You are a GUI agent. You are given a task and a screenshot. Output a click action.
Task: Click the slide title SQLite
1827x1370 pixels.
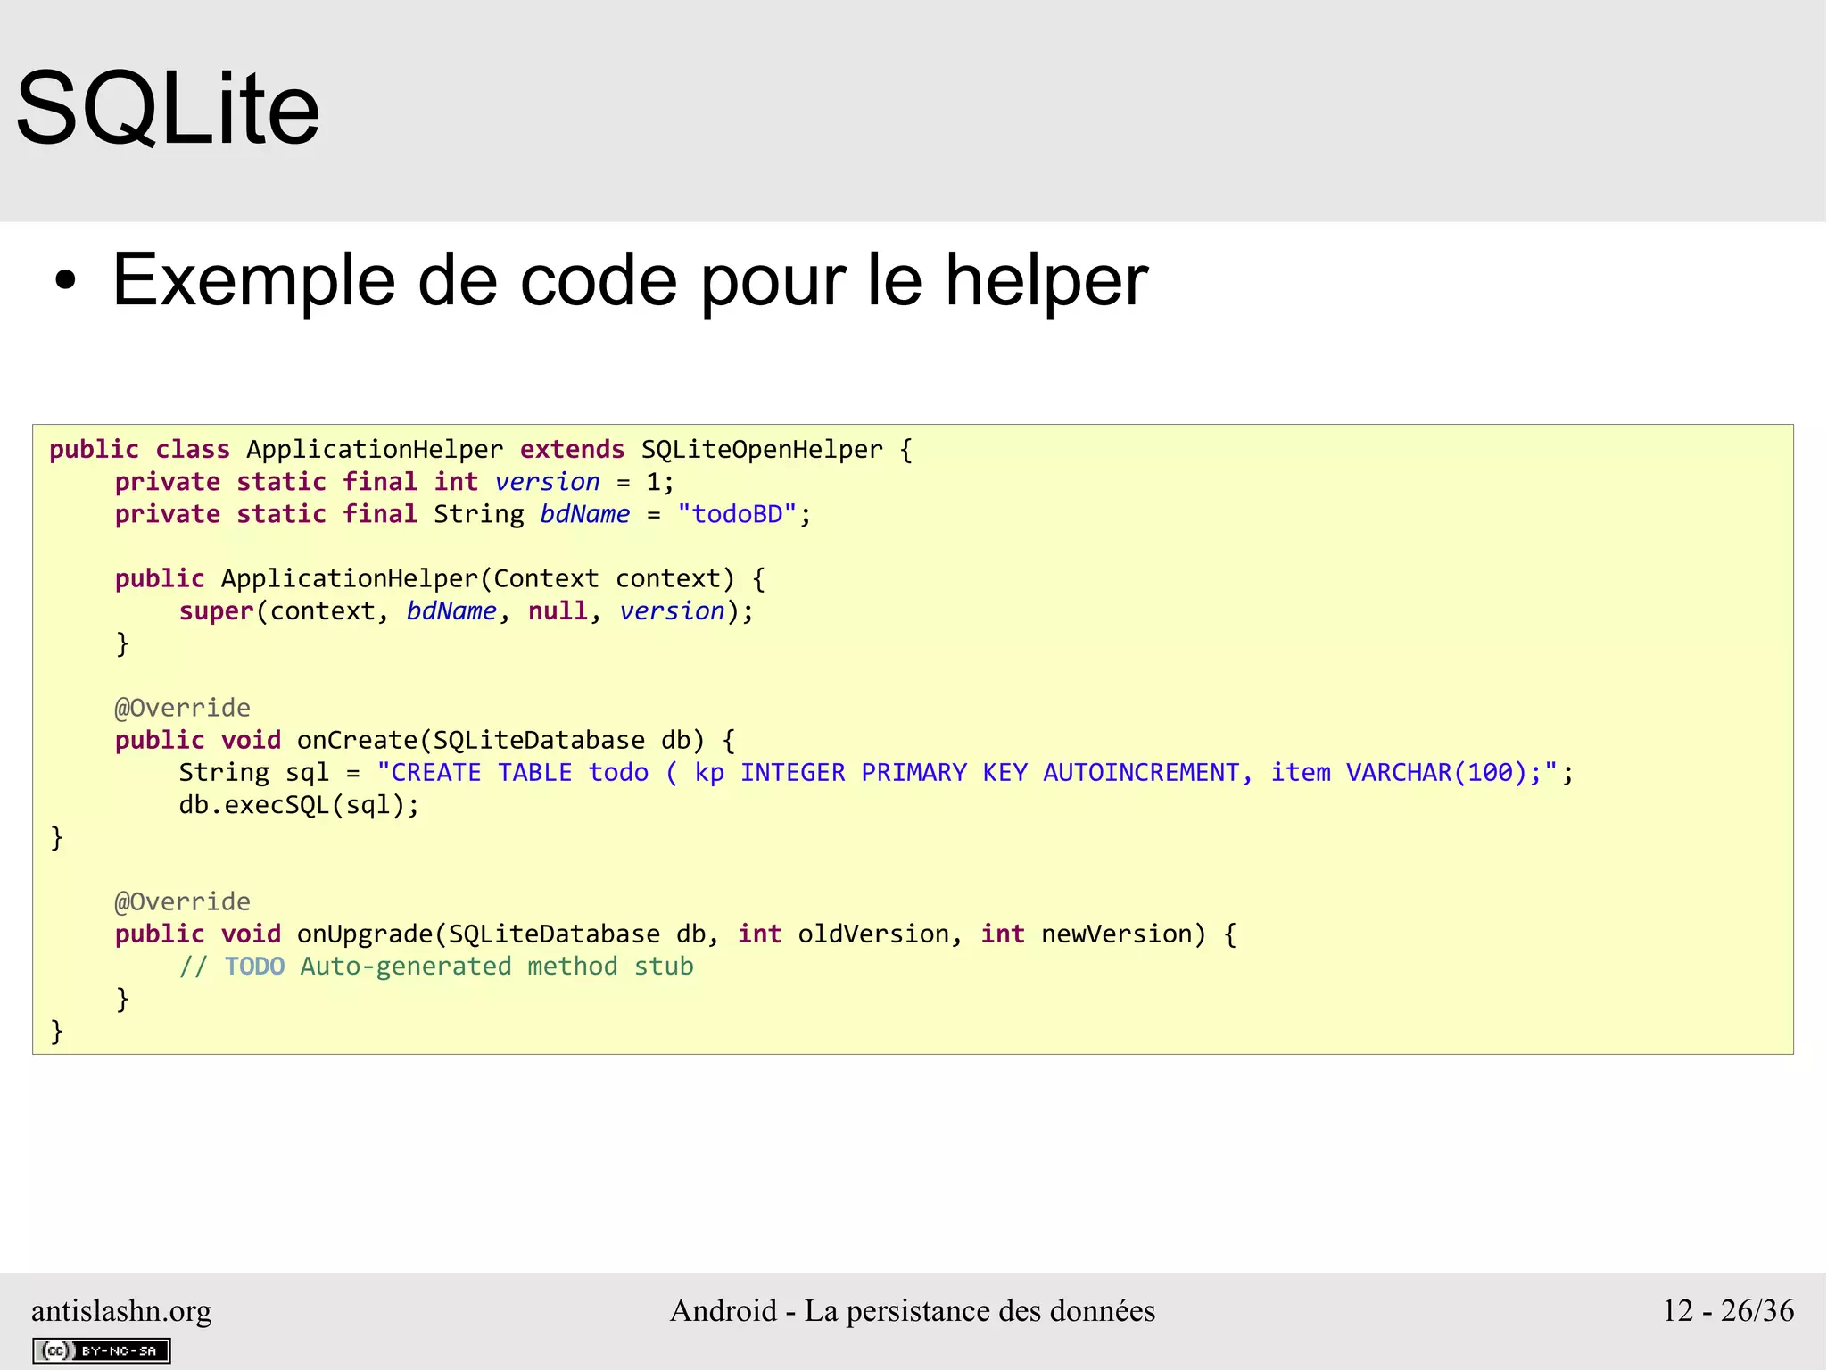[168, 109]
